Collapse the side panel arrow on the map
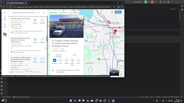This screenshot has height=103, width=184. 85,44
